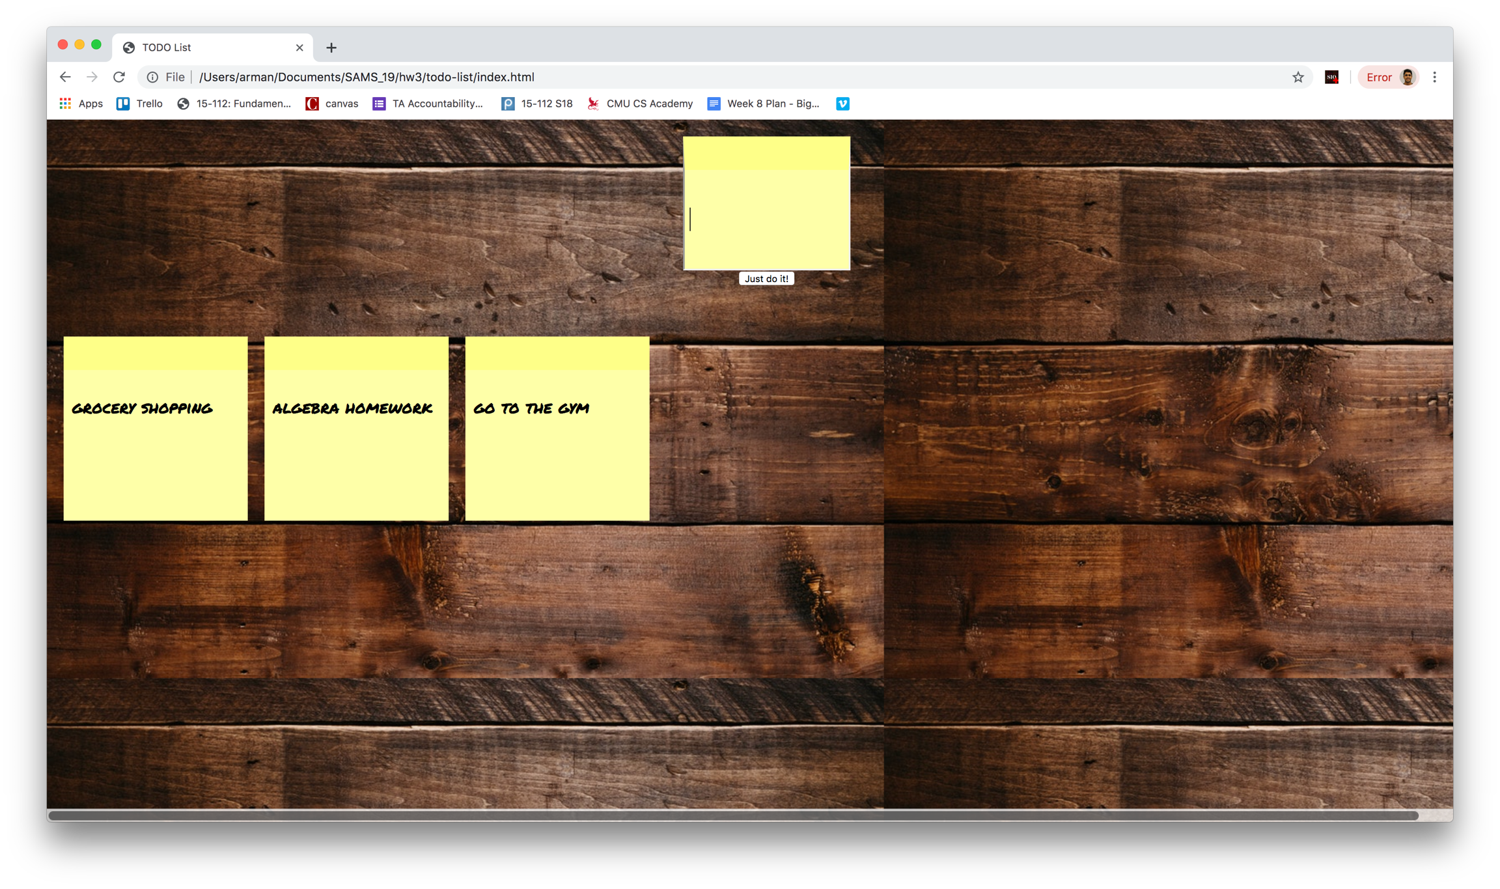The width and height of the screenshot is (1500, 889).
Task: Open the Trello bookmark
Action: [x=139, y=104]
